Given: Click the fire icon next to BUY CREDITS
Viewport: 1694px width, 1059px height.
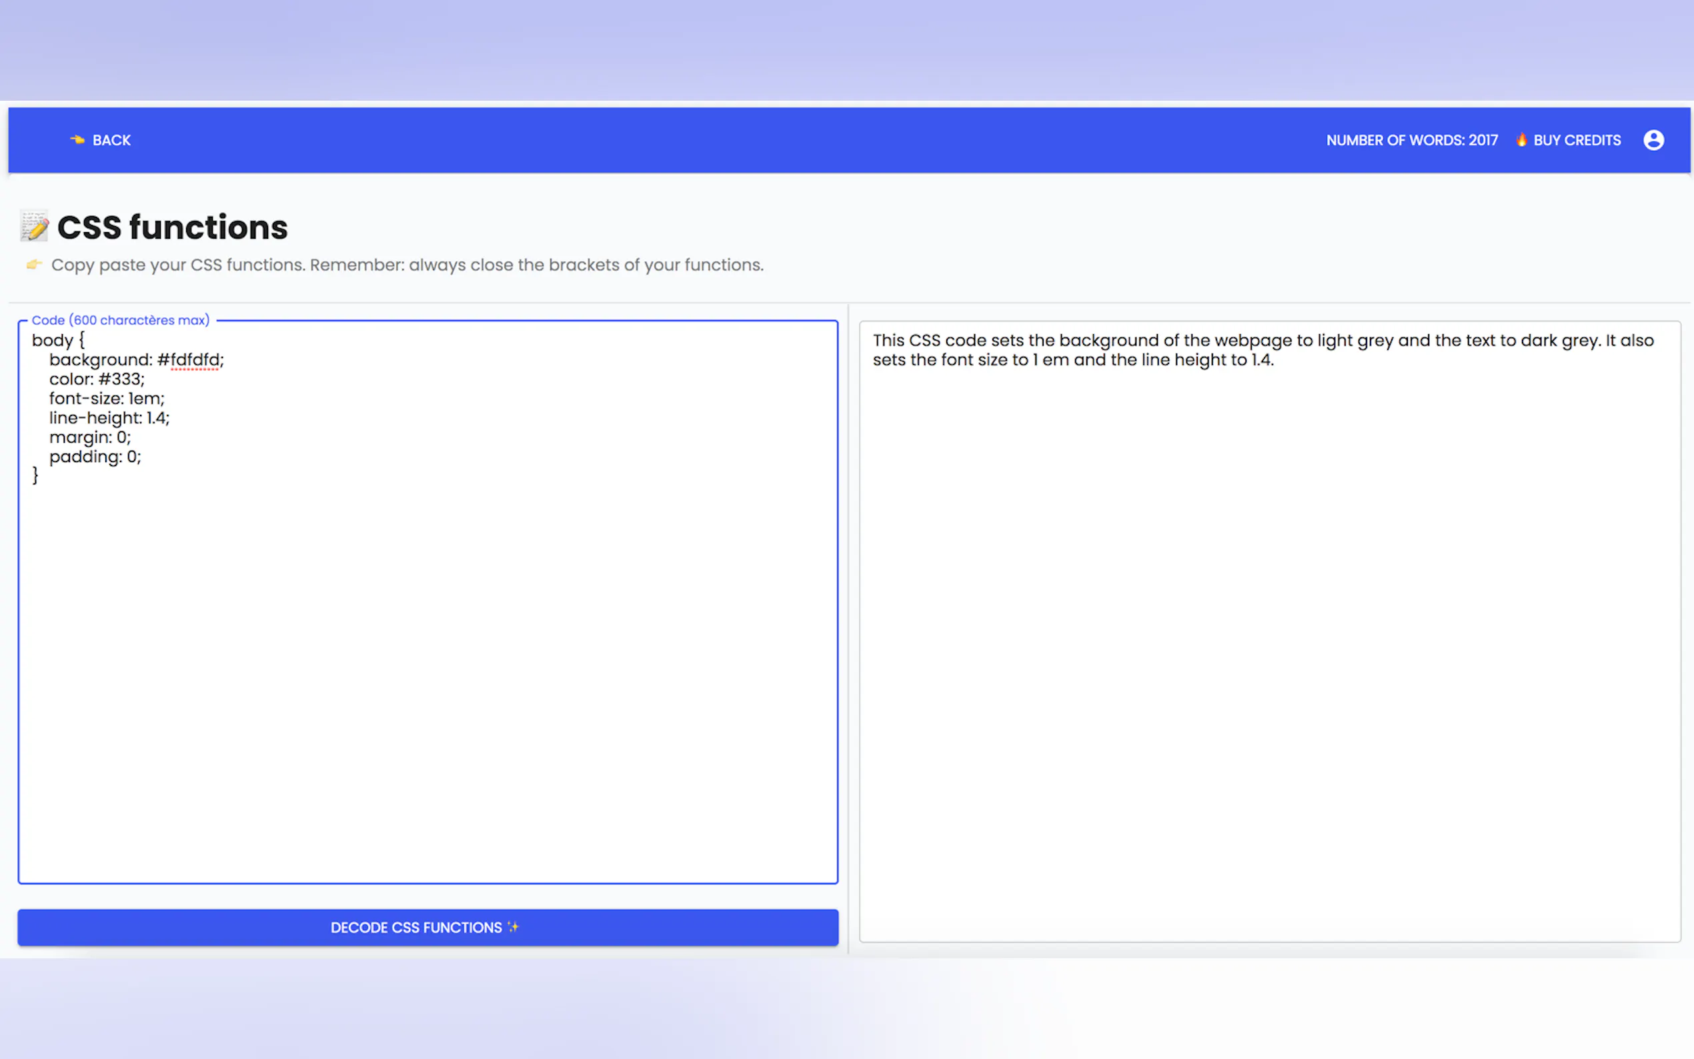Looking at the screenshot, I should (1521, 140).
